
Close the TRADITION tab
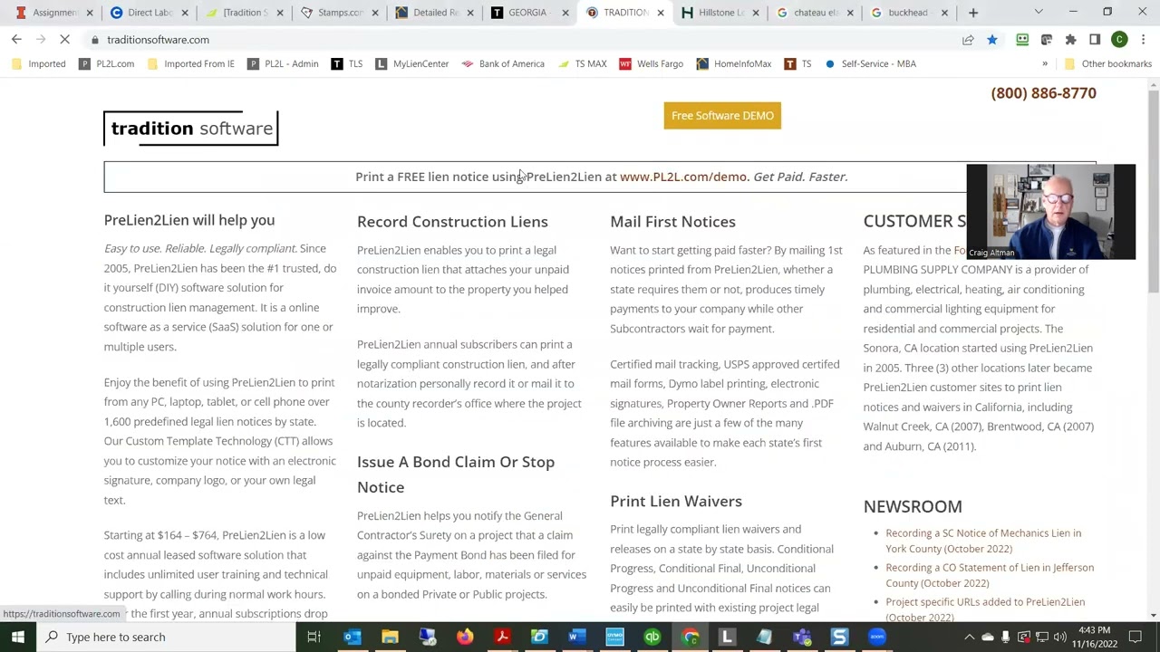[660, 13]
